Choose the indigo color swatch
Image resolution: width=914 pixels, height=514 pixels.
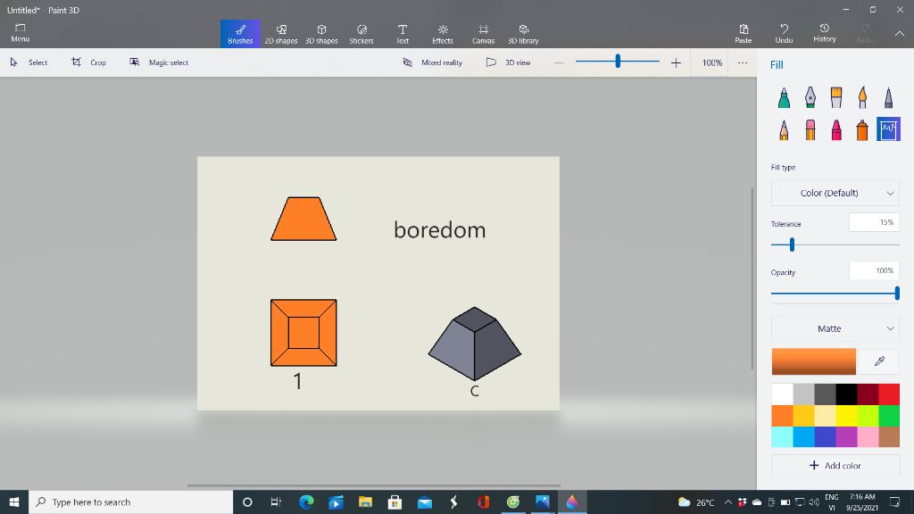(825, 436)
